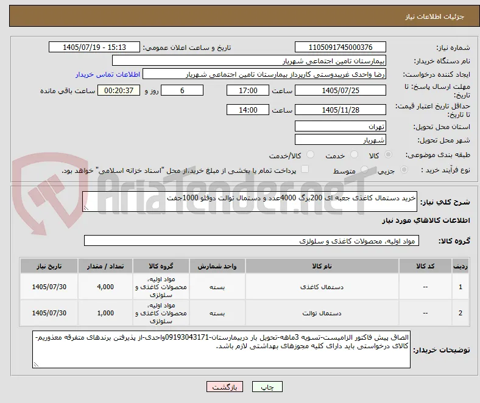Click the need date in the دستمال توالت row
This screenshot has width=480, height=403.
point(49,313)
